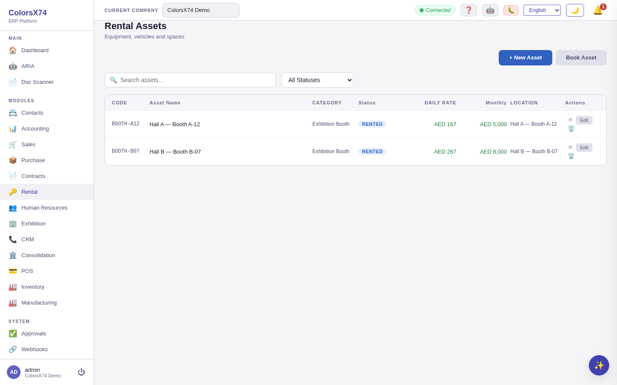Open the ColorsX74 Demo company selector
Screen dimensions: 617x385
tap(201, 10)
